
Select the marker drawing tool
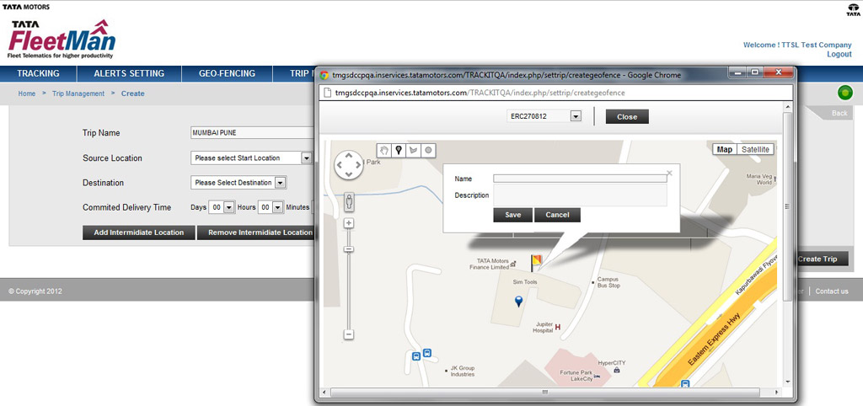pyautogui.click(x=399, y=150)
